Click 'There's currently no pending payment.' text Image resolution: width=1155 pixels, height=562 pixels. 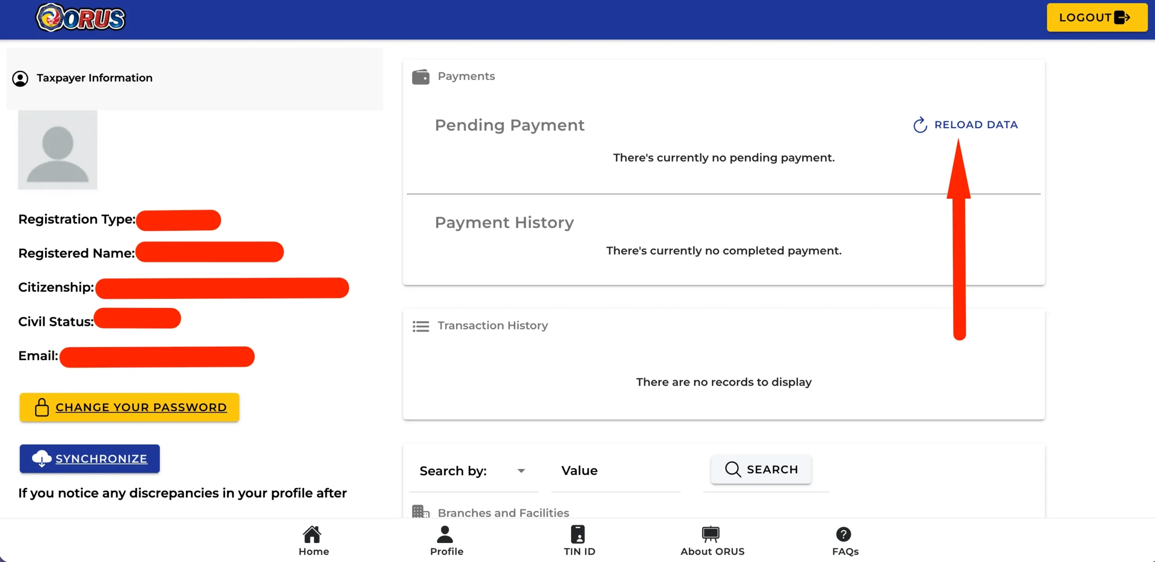click(724, 158)
